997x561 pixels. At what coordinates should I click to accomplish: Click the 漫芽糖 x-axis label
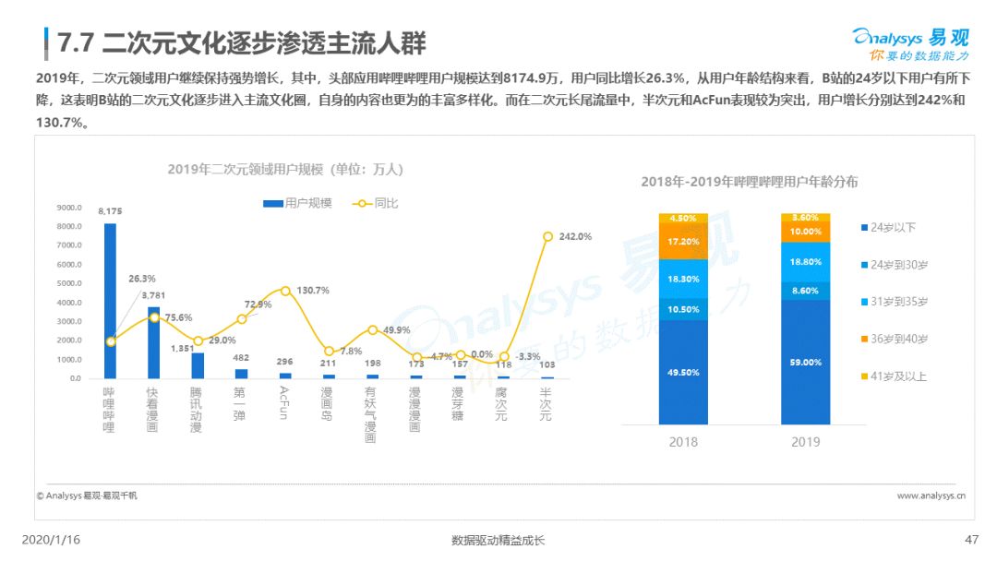click(458, 404)
